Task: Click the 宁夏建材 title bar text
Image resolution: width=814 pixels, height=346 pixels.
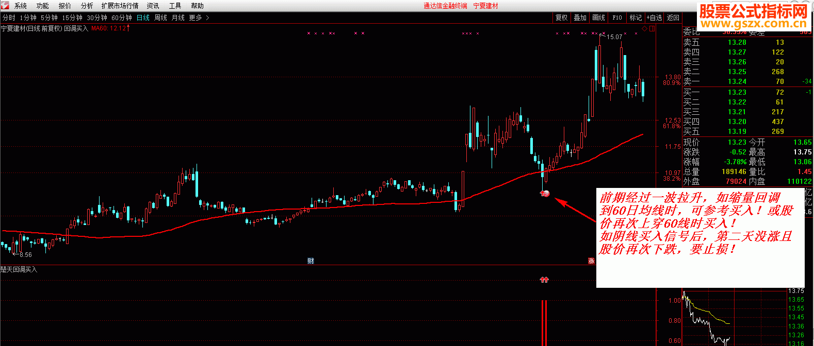Action: coord(486,6)
